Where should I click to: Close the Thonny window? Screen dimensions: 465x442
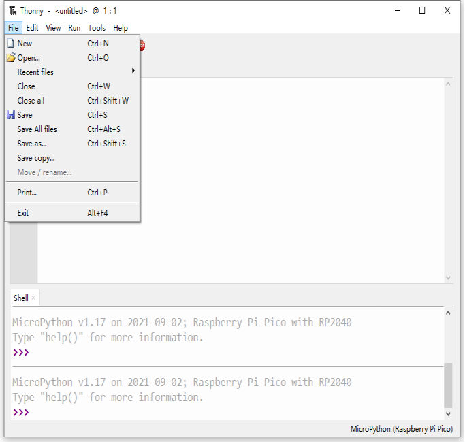point(447,11)
